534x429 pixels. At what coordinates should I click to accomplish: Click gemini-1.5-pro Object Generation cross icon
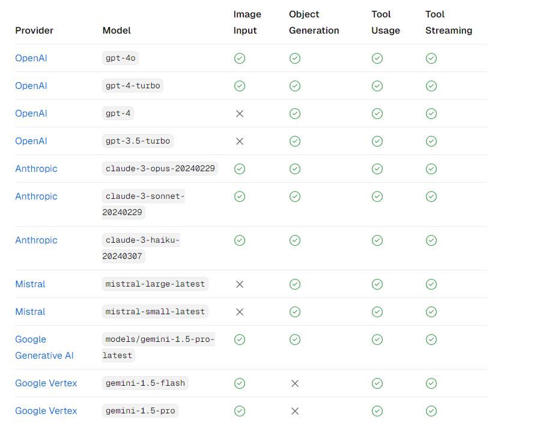[x=295, y=411]
